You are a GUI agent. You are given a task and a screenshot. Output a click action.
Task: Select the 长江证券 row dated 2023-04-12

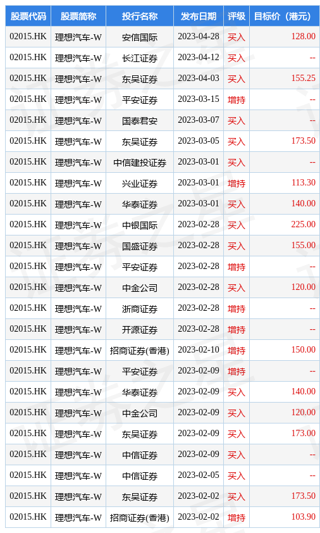[x=163, y=58]
